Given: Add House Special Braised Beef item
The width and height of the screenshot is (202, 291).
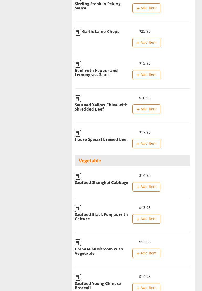Looking at the screenshot, I should 146,144.
